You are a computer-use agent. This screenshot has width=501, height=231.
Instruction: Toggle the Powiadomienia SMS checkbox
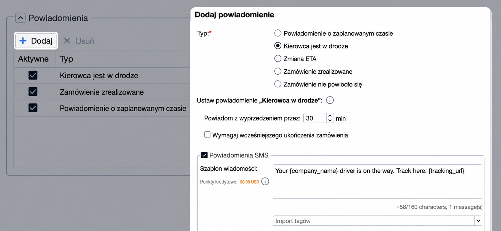pyautogui.click(x=204, y=155)
